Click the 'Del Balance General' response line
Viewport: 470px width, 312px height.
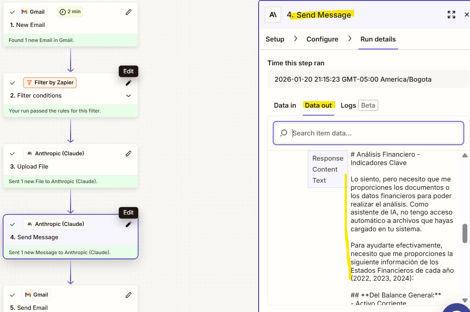(396, 295)
